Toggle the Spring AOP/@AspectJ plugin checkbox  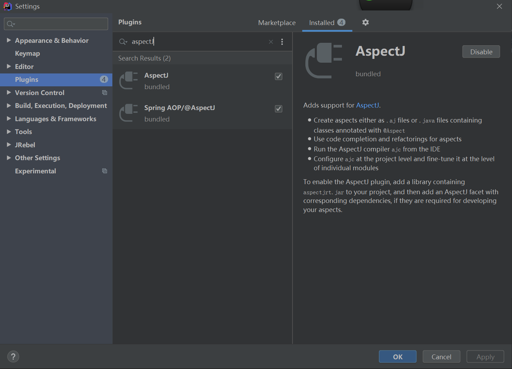[279, 109]
